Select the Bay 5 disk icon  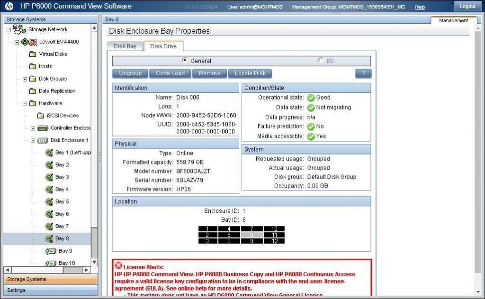49,202
